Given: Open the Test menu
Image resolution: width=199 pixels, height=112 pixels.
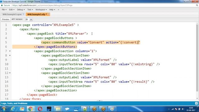Looking at the screenshot, I should tap(30, 10).
